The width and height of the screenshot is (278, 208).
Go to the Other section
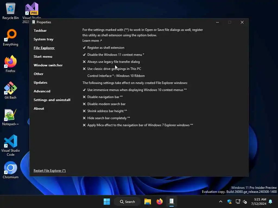39,74
